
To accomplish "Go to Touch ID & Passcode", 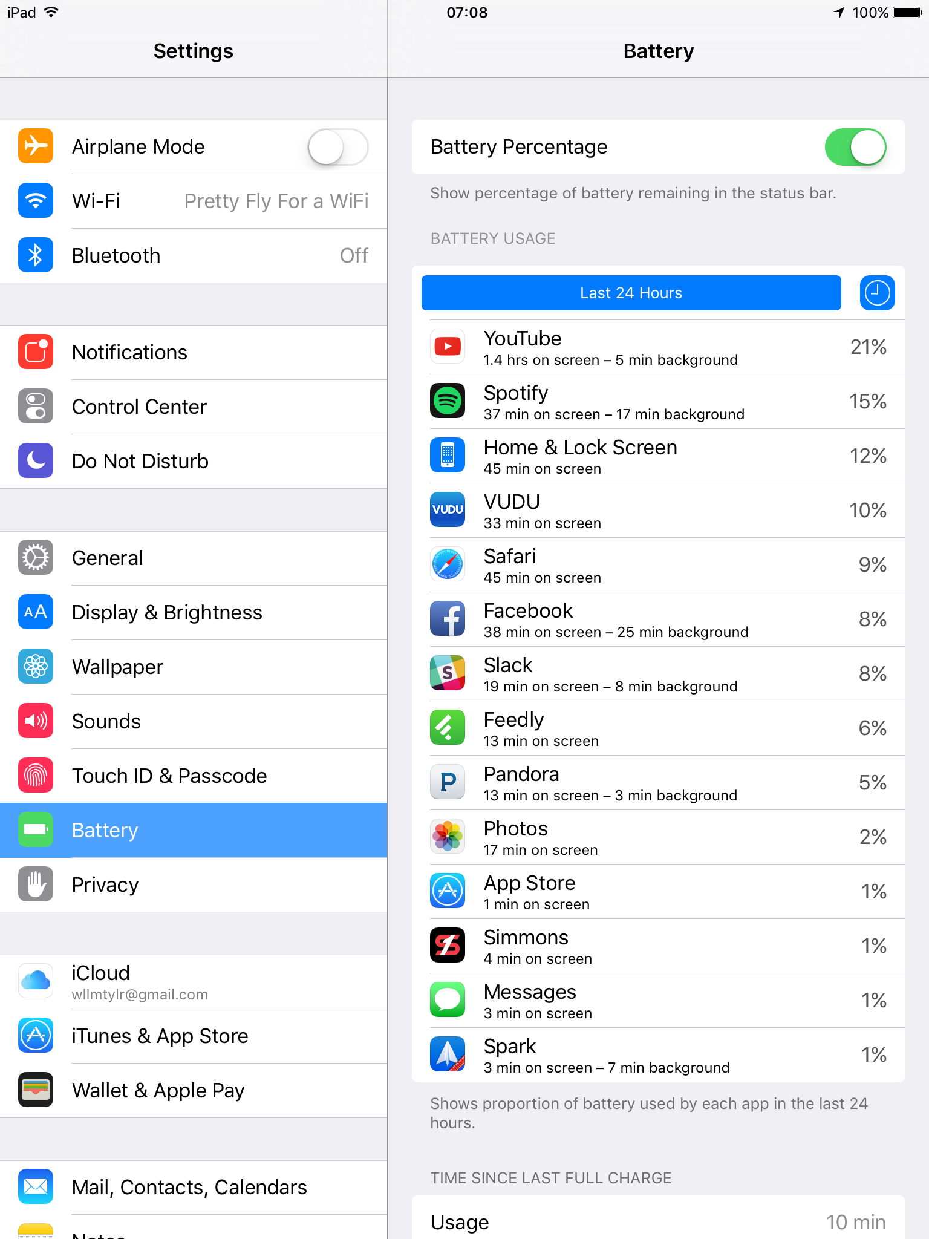I will coord(194,776).
